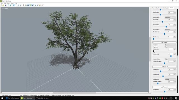Open the Help menu
This screenshot has width=179, height=100.
click(x=16, y=3)
